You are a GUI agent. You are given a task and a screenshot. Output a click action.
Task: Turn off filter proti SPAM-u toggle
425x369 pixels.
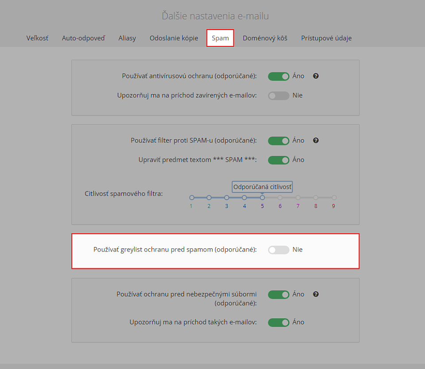(x=278, y=141)
